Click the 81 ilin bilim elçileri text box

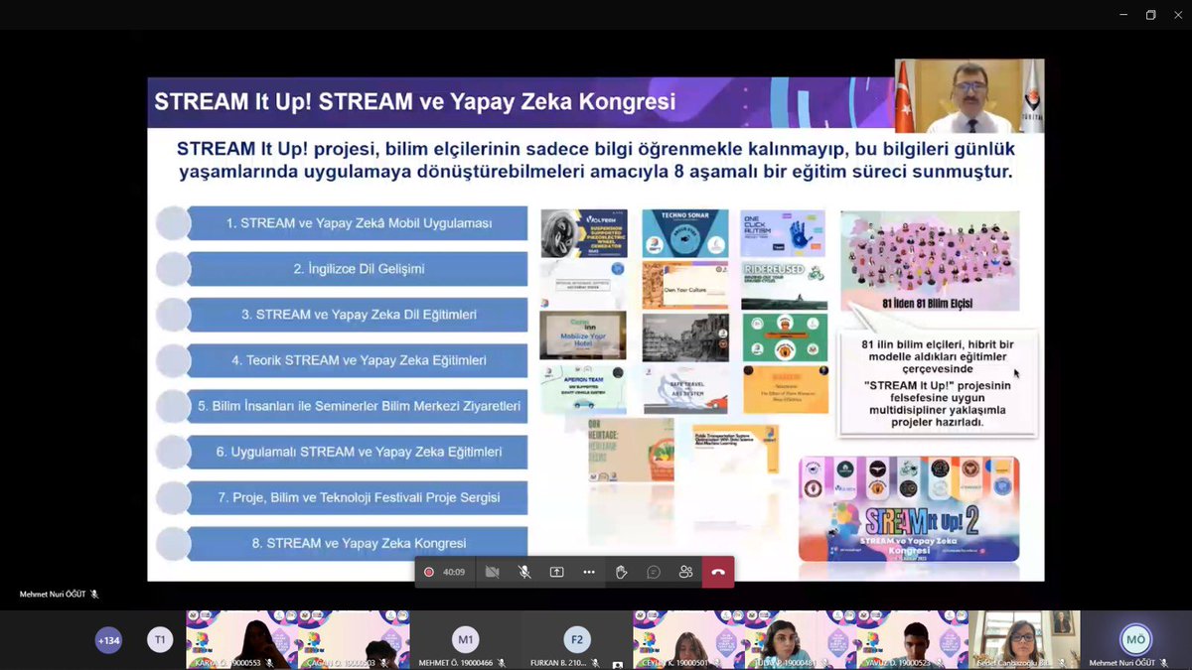coord(939,382)
